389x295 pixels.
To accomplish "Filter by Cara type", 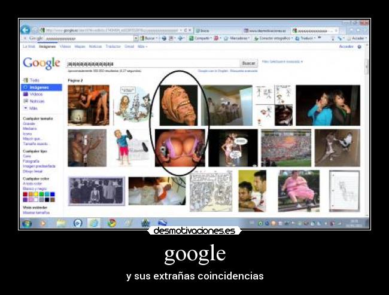I will click(x=27, y=156).
